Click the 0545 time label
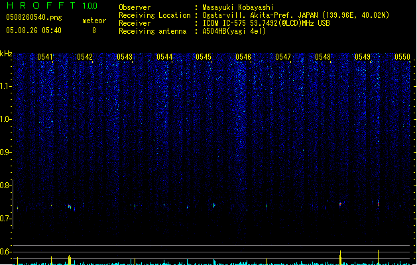This screenshot has width=417, height=265. [204, 57]
